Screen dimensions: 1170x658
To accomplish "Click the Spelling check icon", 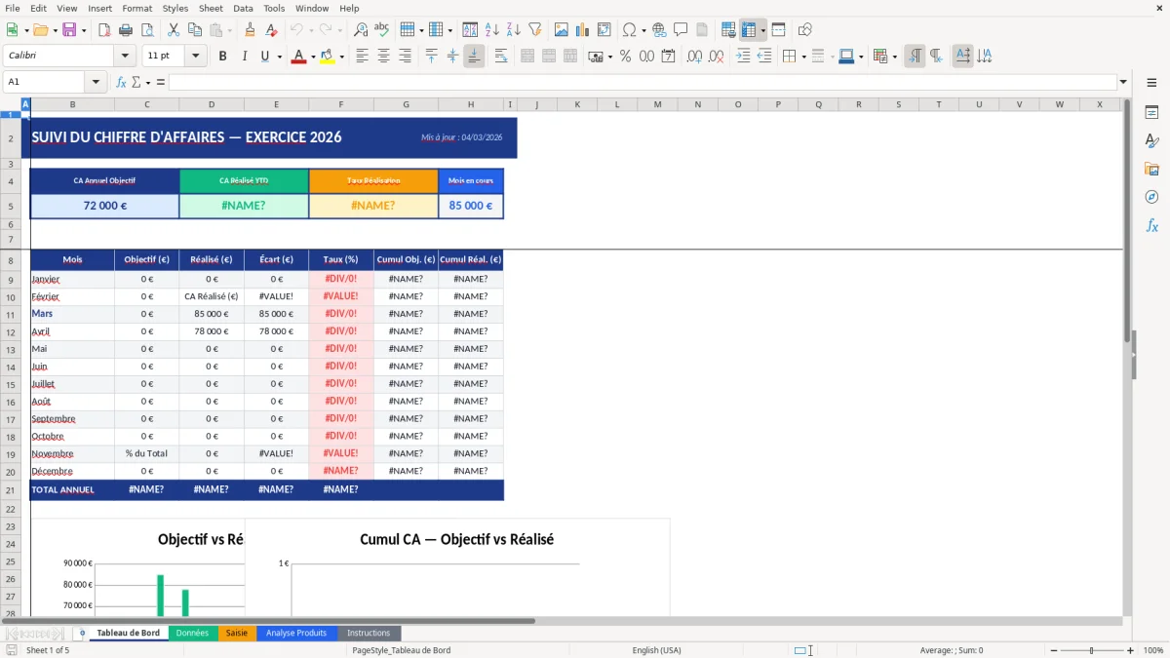I will [x=382, y=30].
